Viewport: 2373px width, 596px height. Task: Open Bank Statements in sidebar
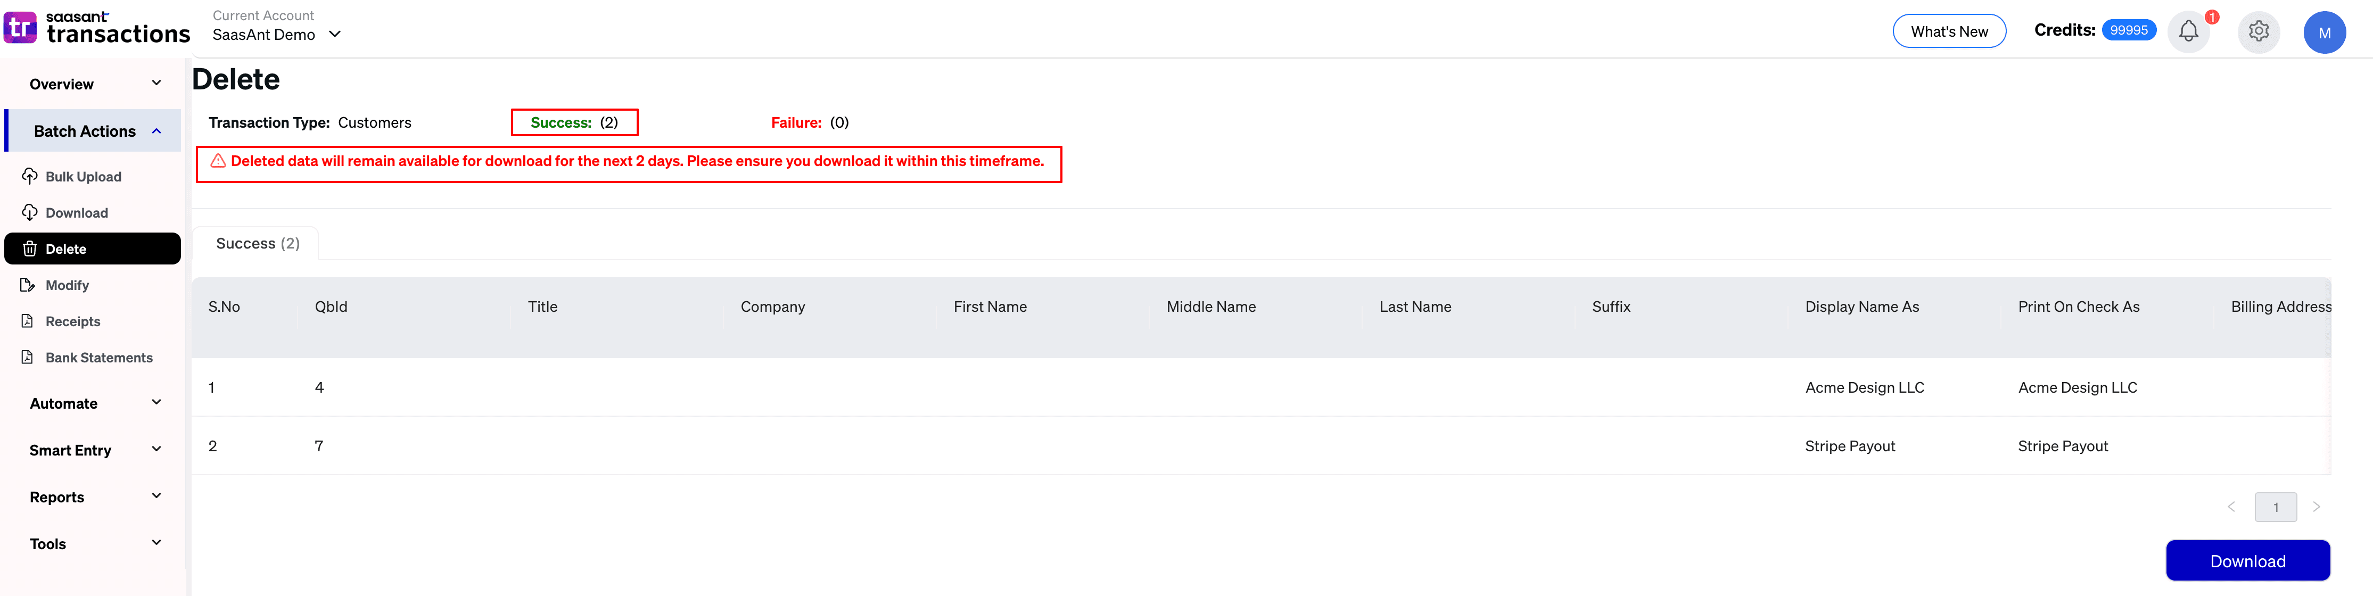[98, 358]
